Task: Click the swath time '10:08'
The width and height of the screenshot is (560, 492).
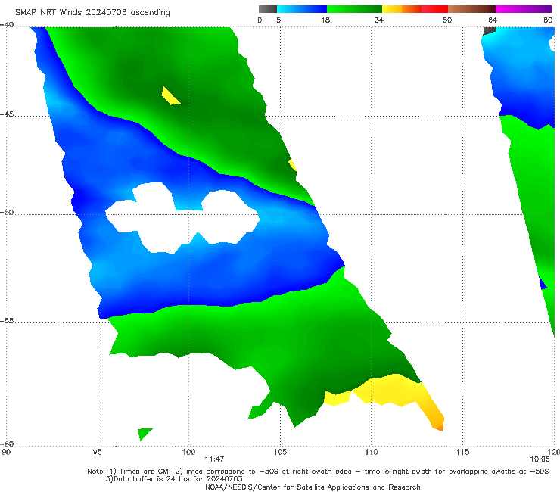Action: (x=540, y=459)
